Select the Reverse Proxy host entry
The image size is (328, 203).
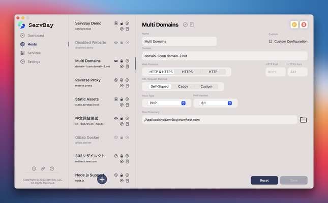pyautogui.click(x=102, y=83)
